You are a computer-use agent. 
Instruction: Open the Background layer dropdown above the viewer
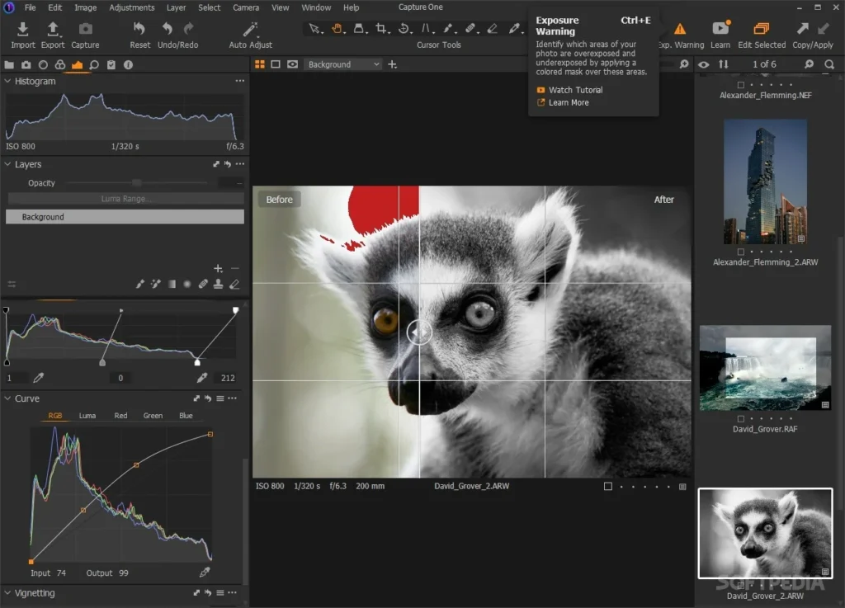342,64
